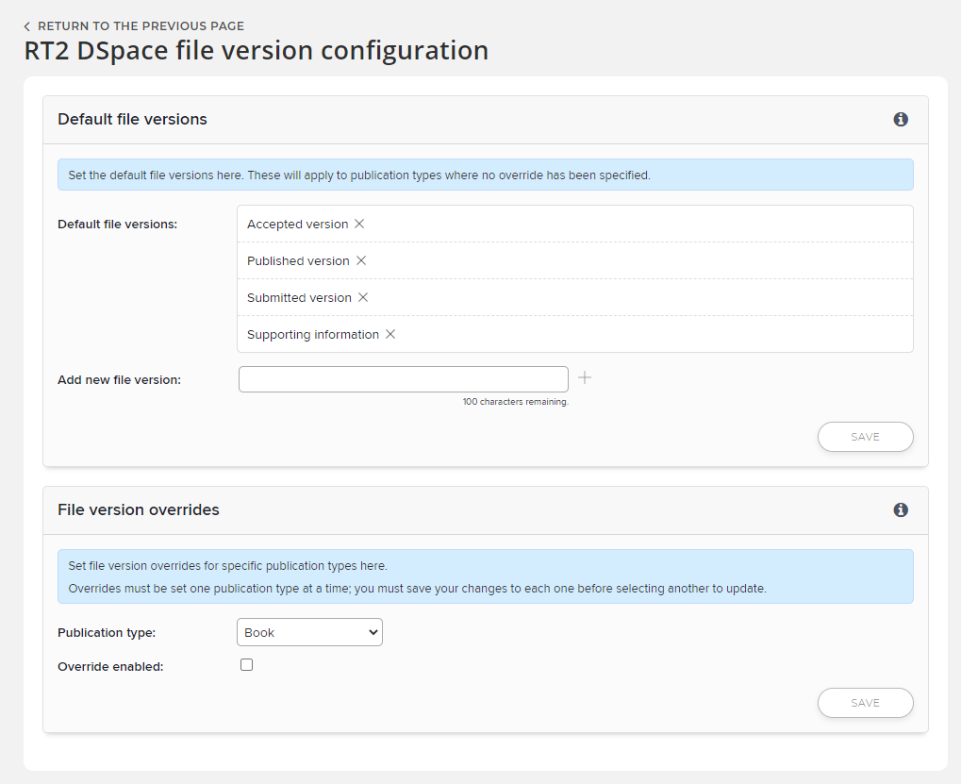Screen dimensions: 961x784
Task: Delete Submitted version using the X icon
Action: [x=363, y=298]
